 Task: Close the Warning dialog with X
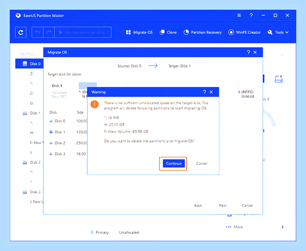pos(211,92)
